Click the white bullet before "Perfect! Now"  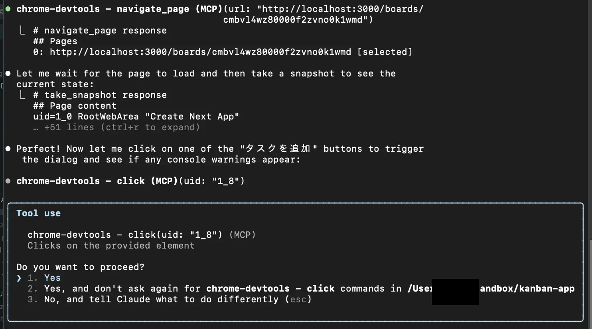(x=8, y=149)
